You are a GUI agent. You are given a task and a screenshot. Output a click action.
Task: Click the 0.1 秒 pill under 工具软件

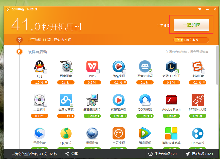[40, 116]
